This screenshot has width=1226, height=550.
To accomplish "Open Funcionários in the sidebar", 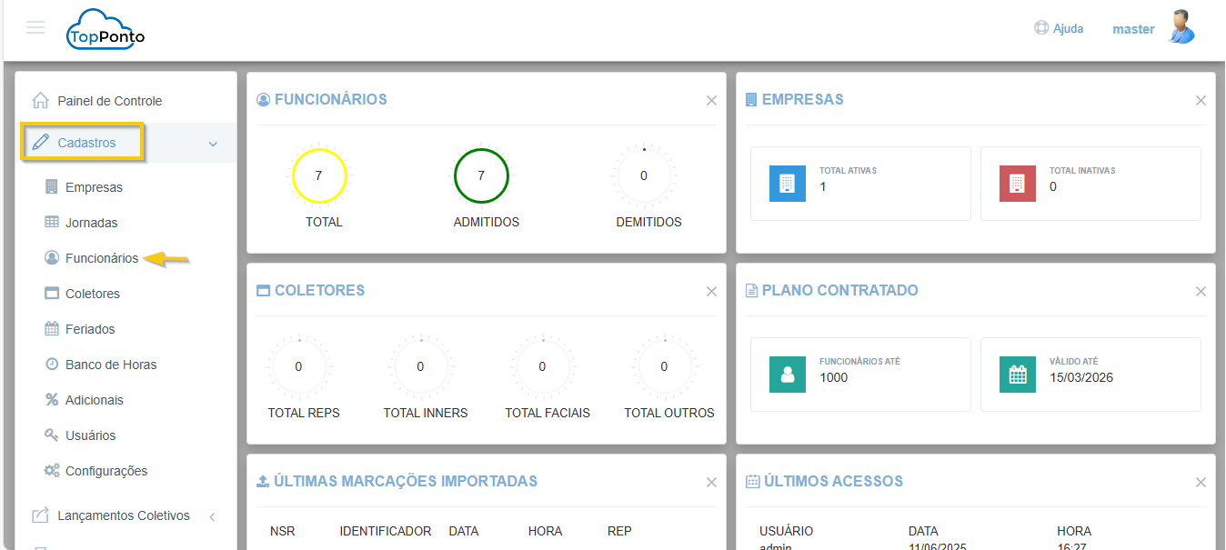I will click(101, 258).
